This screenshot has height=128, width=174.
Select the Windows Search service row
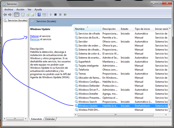coord(88,102)
